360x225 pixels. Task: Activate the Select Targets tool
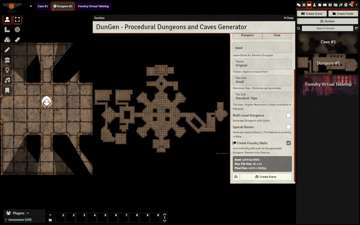(x=17, y=29)
